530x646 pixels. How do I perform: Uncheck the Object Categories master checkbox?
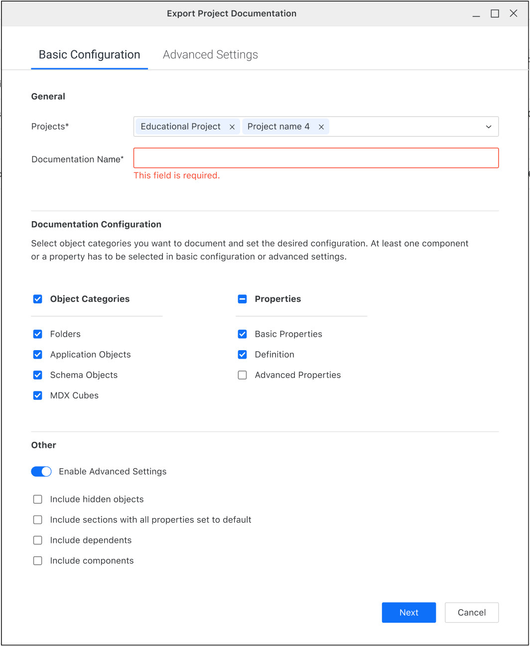[38, 299]
